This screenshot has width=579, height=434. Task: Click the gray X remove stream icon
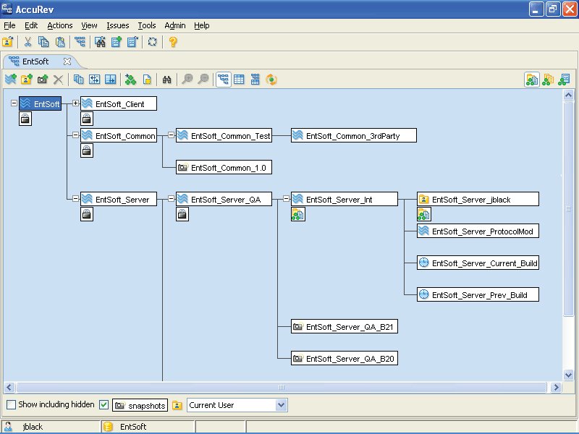point(59,80)
